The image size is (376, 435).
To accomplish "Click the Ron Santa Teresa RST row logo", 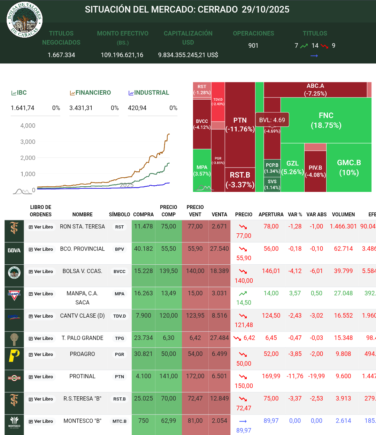I will (x=14, y=228).
